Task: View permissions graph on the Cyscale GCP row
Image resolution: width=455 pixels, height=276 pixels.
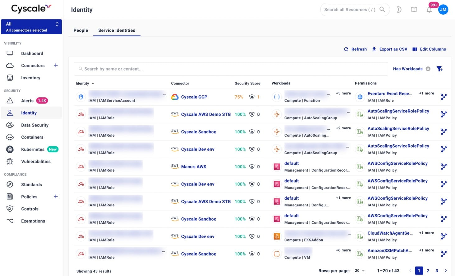Action: point(443,97)
